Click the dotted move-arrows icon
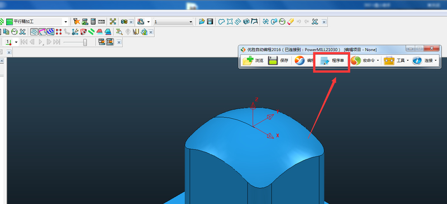This screenshot has width=447, height=204. (x=266, y=21)
